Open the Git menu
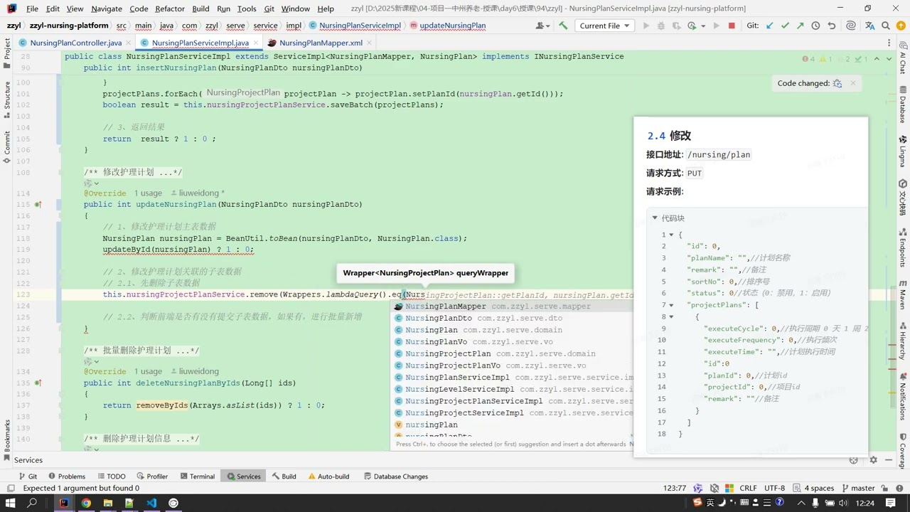This screenshot has height=512, width=910. tap(269, 9)
